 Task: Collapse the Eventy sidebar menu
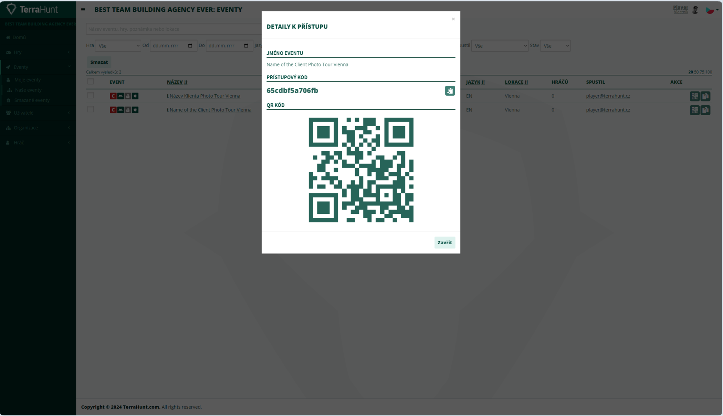coord(38,67)
